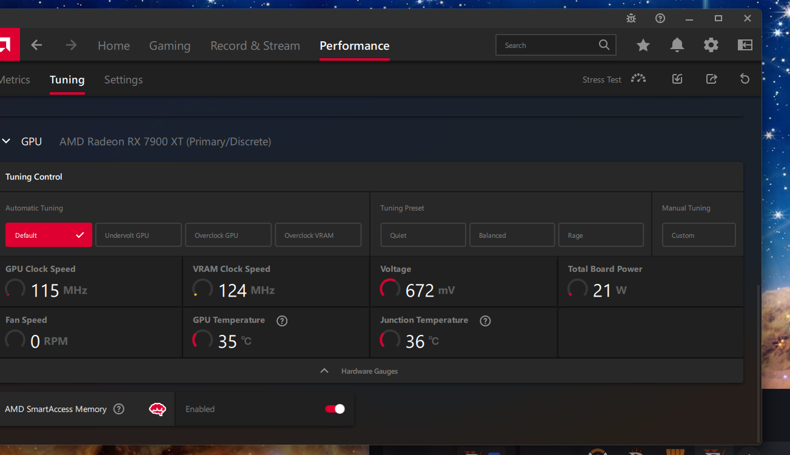
Task: Switch to the Settings sub-tab
Action: (x=124, y=80)
